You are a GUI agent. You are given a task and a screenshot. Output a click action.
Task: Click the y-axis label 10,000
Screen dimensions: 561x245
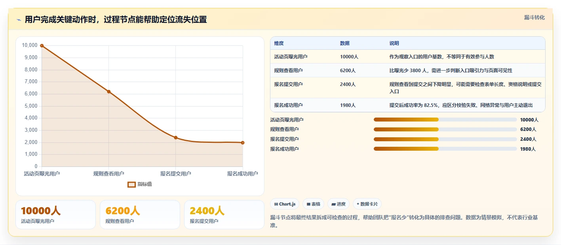30,46
